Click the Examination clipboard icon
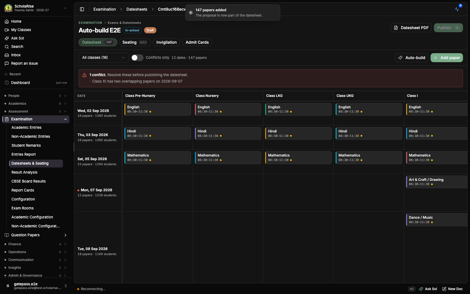 (7, 119)
